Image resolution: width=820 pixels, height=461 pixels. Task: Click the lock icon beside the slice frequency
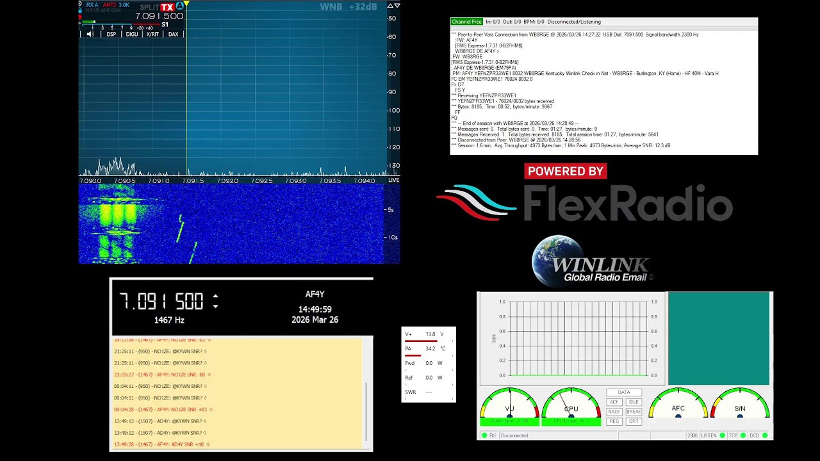pos(80,11)
